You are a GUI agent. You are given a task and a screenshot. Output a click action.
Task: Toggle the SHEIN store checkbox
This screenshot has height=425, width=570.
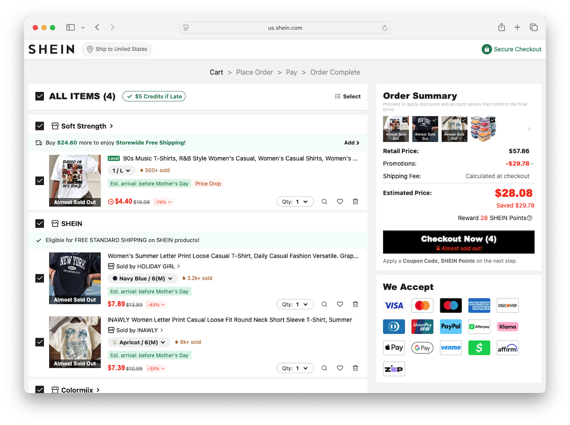[x=40, y=223]
